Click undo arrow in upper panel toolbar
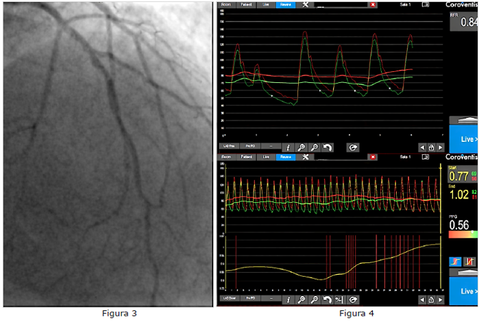Screen dimensions: 479x322 tap(328, 147)
